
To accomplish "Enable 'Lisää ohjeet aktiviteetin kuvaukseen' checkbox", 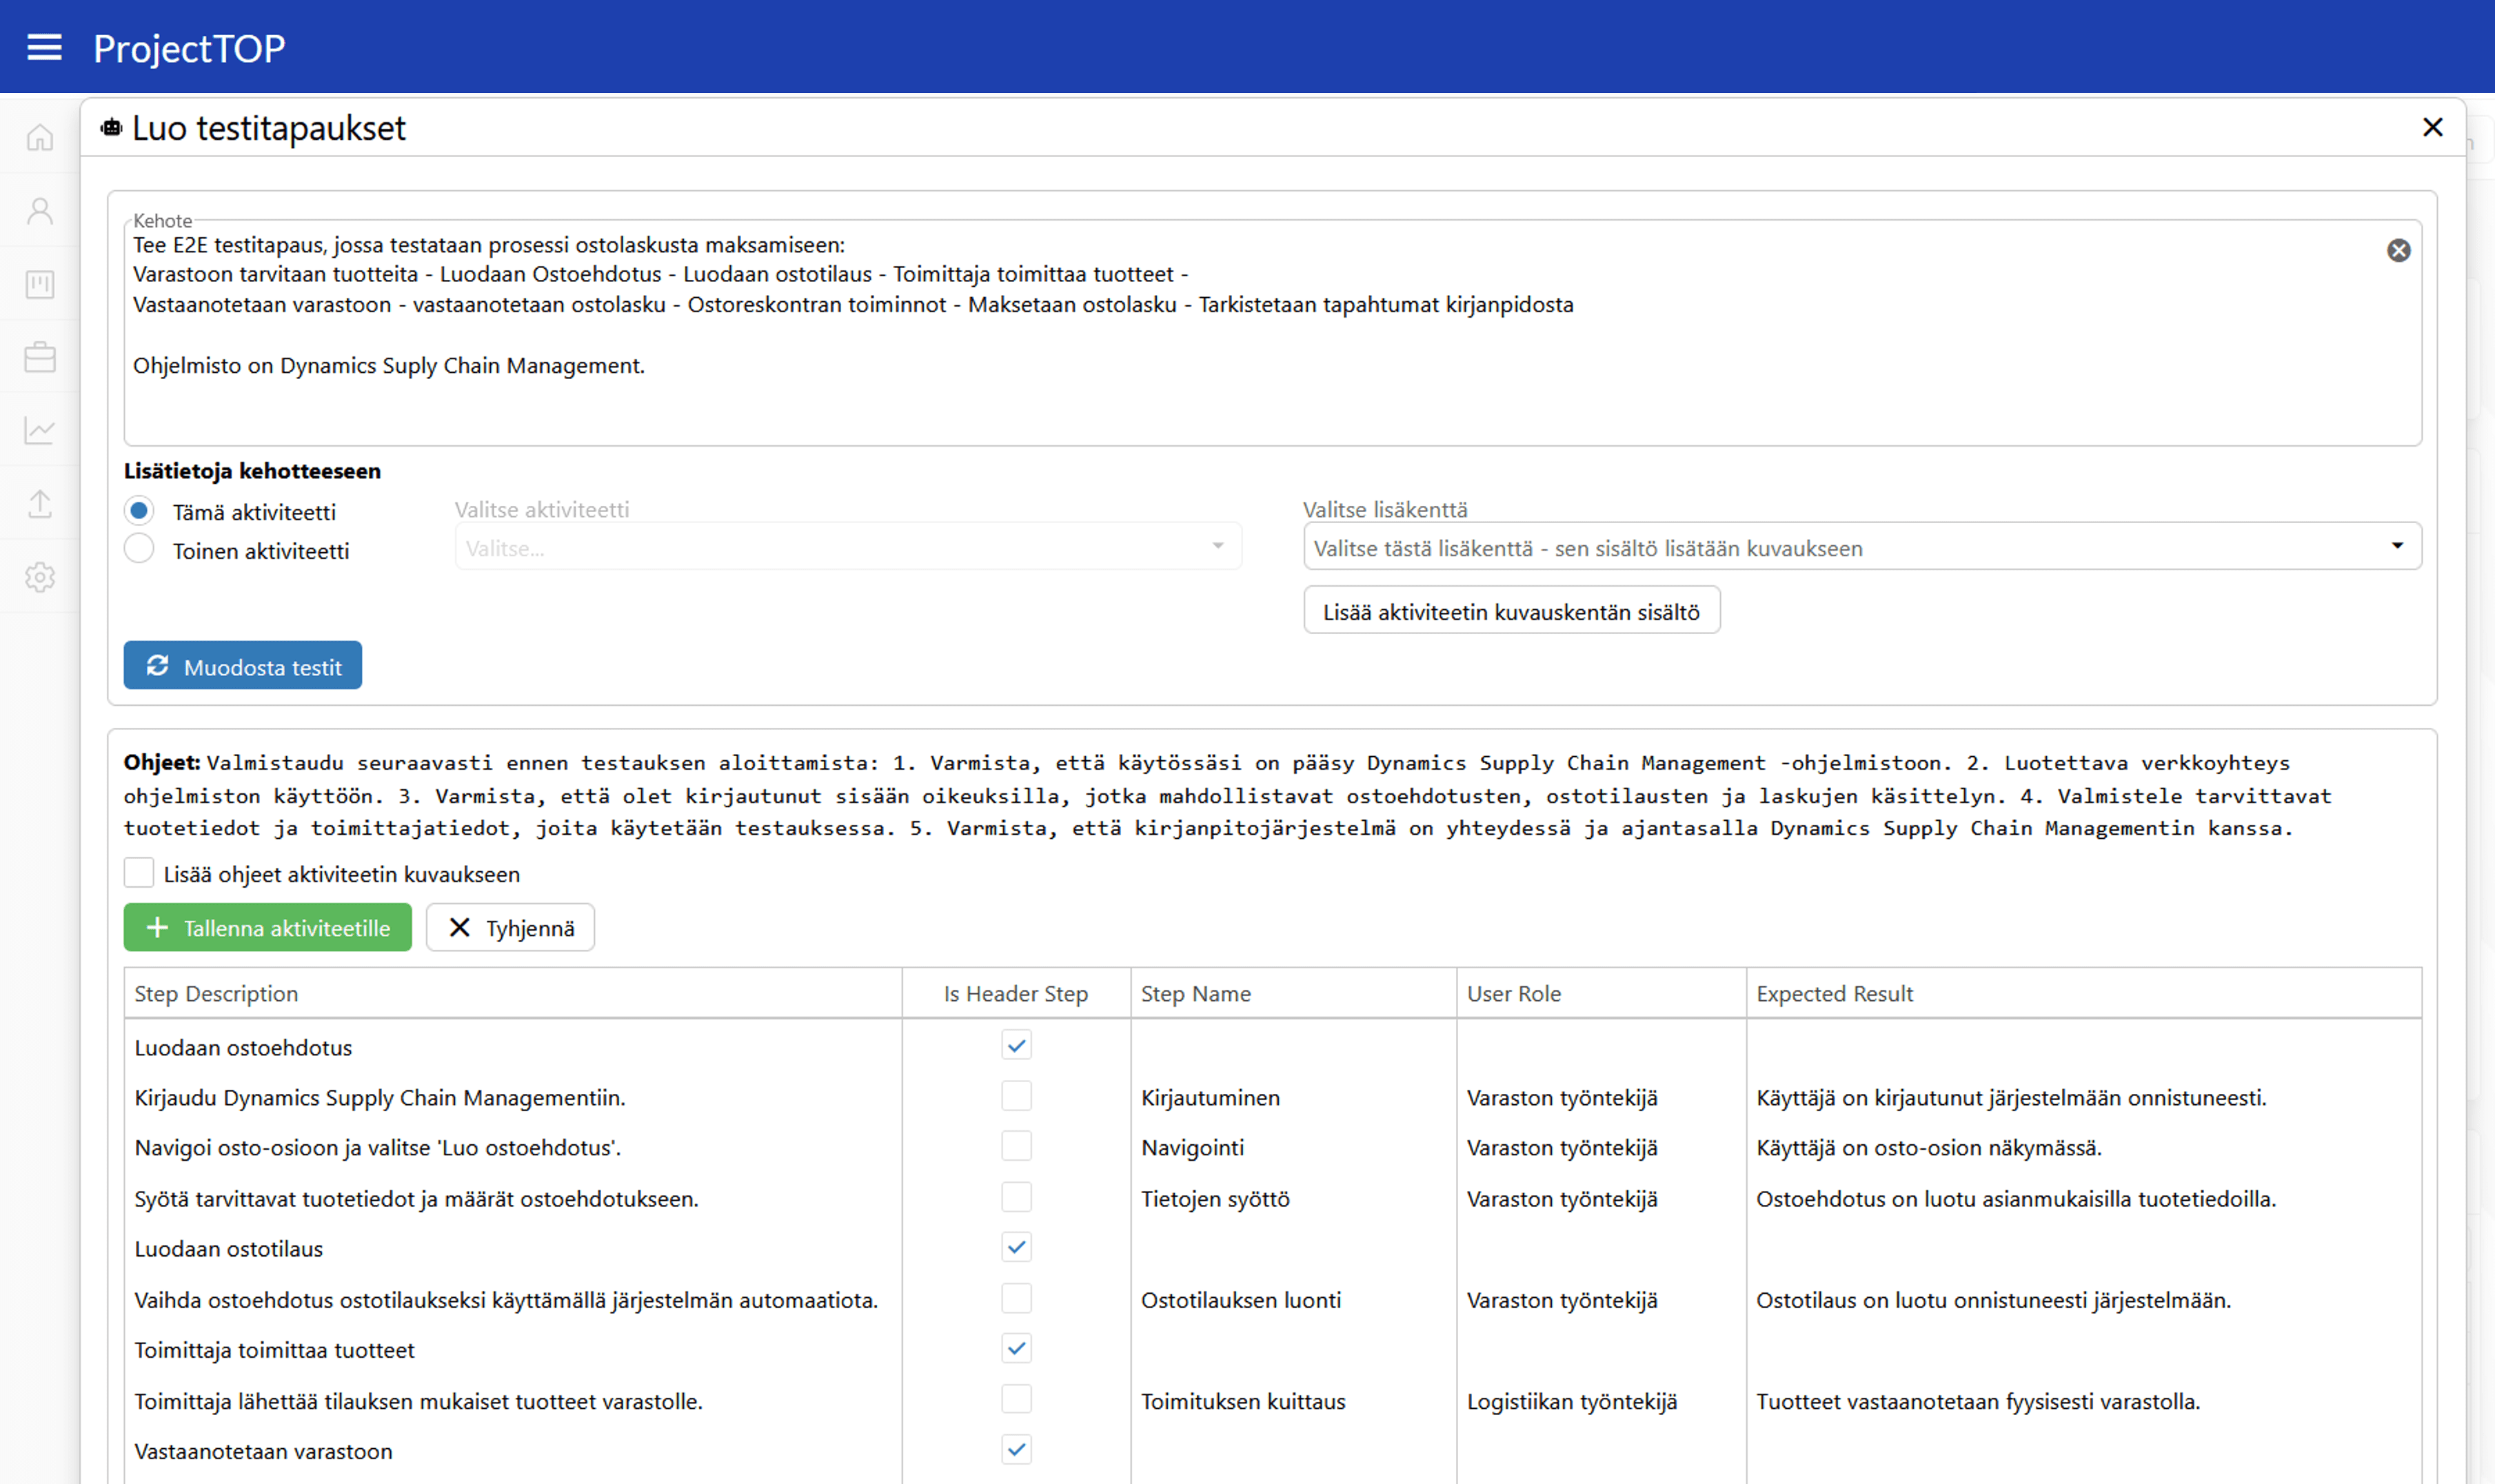I will tap(139, 873).
